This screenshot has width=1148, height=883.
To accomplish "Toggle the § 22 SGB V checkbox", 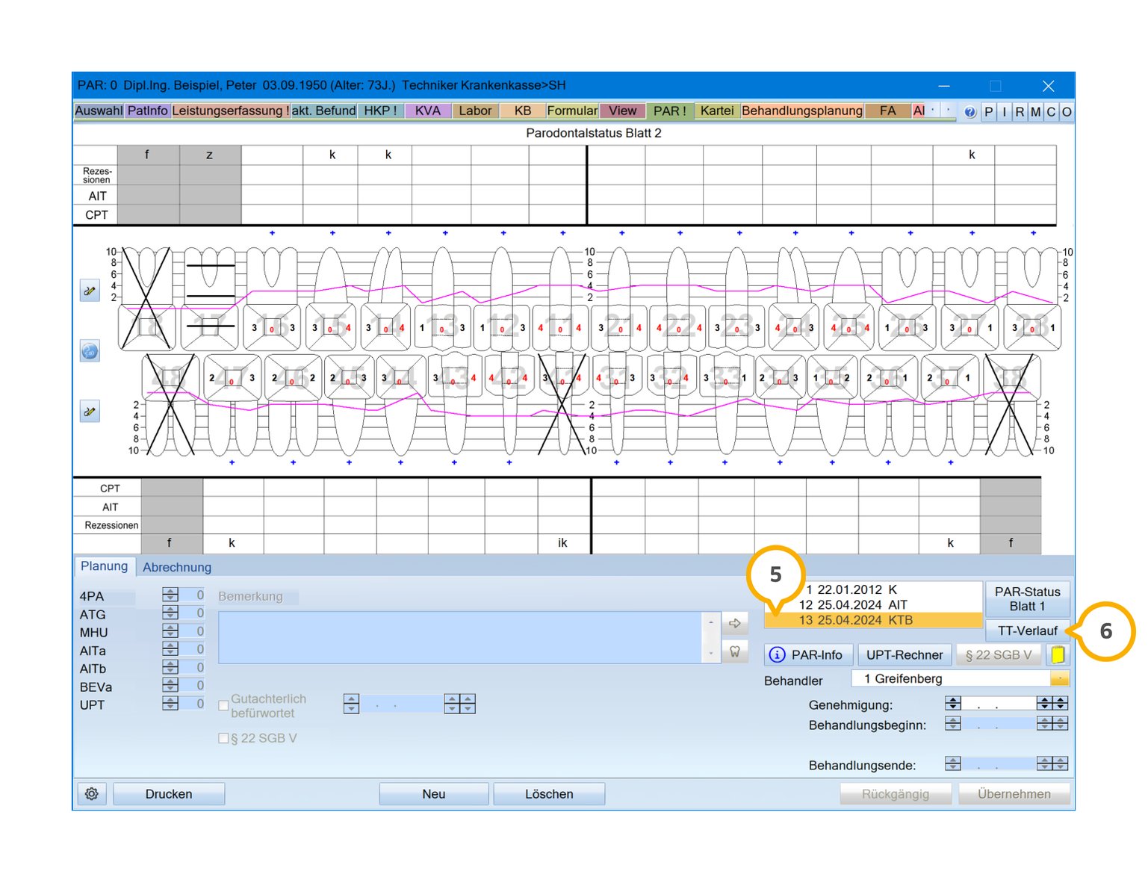I will pos(223,738).
